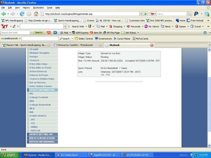The width and height of the screenshot is (211, 158).
Task: Open the list all tabs dropdown
Action: coord(209,45)
